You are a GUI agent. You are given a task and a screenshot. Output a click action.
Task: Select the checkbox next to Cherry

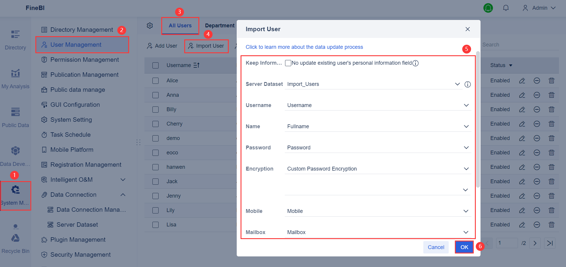tap(156, 124)
